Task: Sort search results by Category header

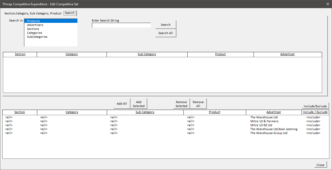Action: tap(72, 54)
